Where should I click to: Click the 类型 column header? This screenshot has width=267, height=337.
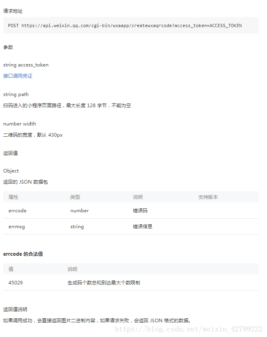(75, 197)
